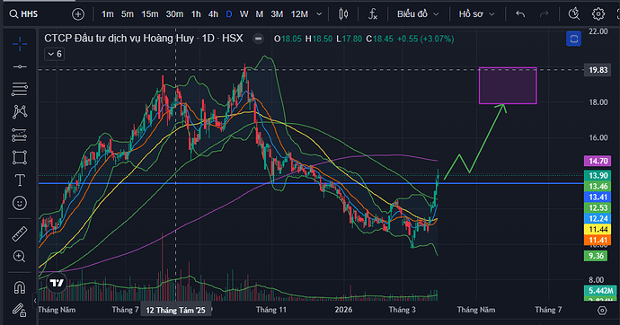620x325 pixels.
Task: Expand the interval dropdown arrow
Action: (x=319, y=14)
